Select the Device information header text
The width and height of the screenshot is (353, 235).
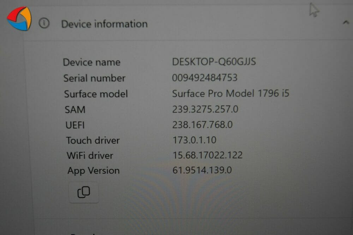(104, 24)
